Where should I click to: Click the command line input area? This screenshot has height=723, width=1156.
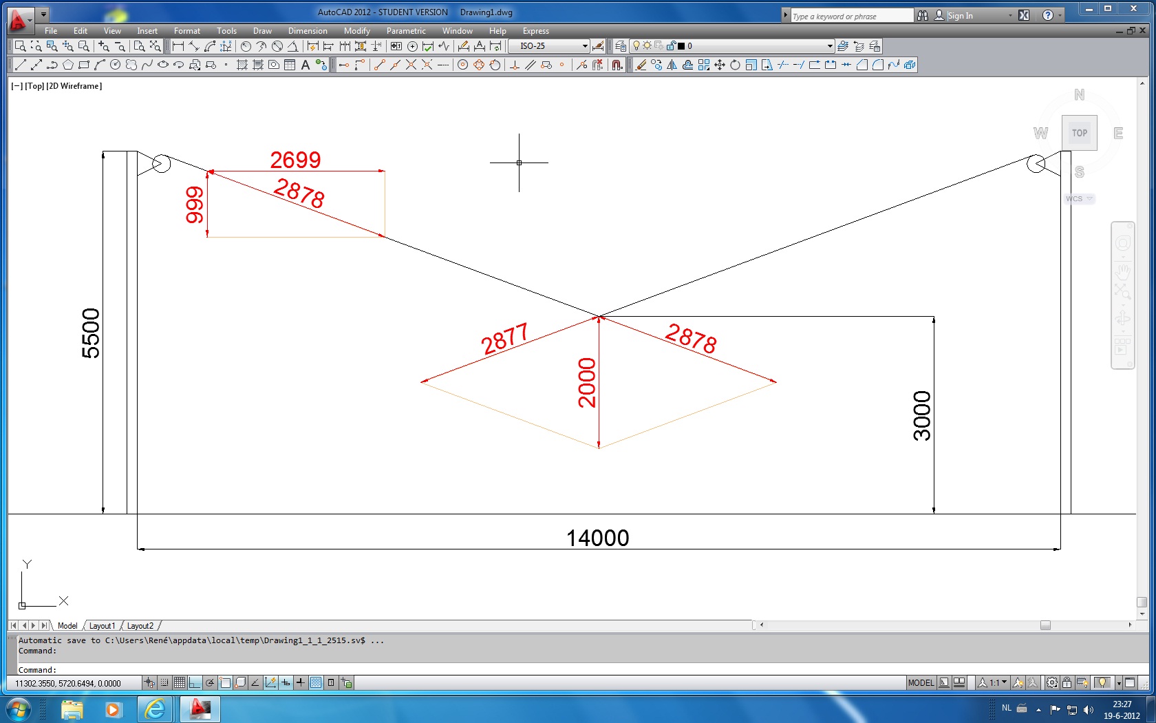[x=578, y=669]
